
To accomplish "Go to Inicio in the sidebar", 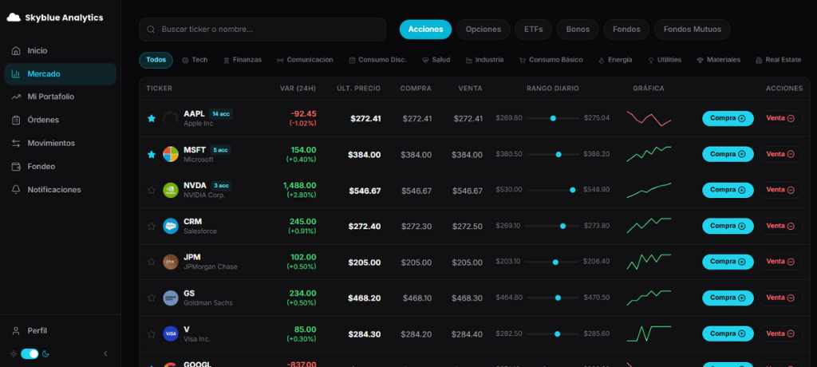I will pos(60,50).
